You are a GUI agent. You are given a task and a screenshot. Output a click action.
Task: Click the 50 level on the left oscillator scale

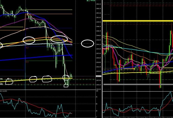(97, 104)
